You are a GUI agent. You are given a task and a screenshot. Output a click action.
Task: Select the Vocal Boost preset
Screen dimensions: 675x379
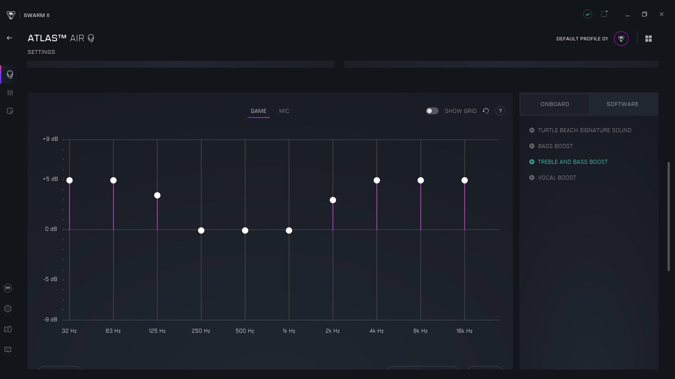[x=557, y=178]
